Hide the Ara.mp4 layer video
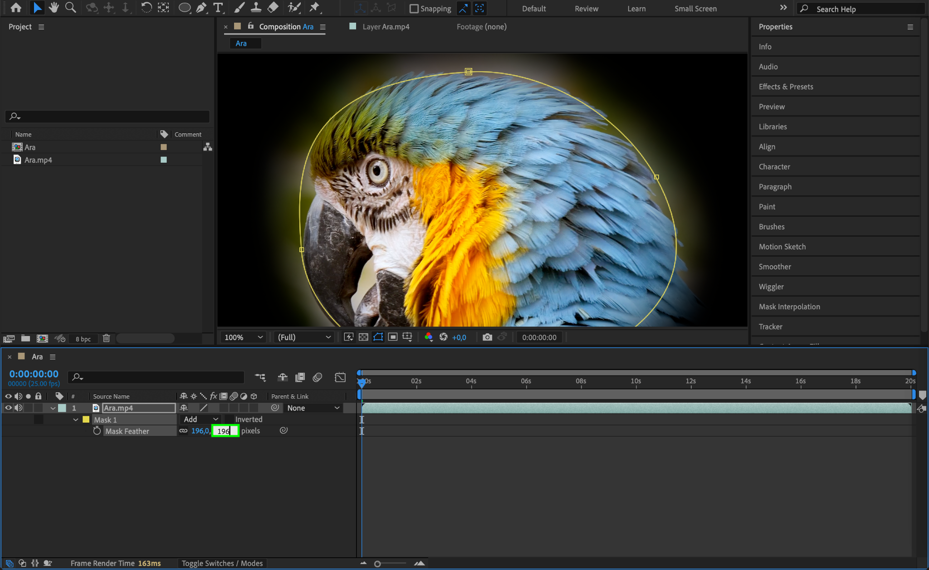The image size is (929, 570). pyautogui.click(x=8, y=408)
